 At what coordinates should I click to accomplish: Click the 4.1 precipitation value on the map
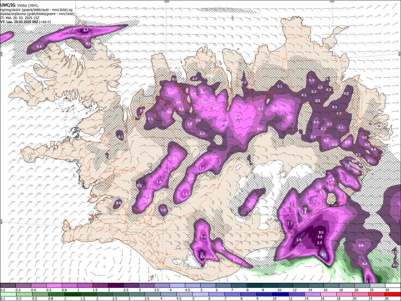(324, 255)
